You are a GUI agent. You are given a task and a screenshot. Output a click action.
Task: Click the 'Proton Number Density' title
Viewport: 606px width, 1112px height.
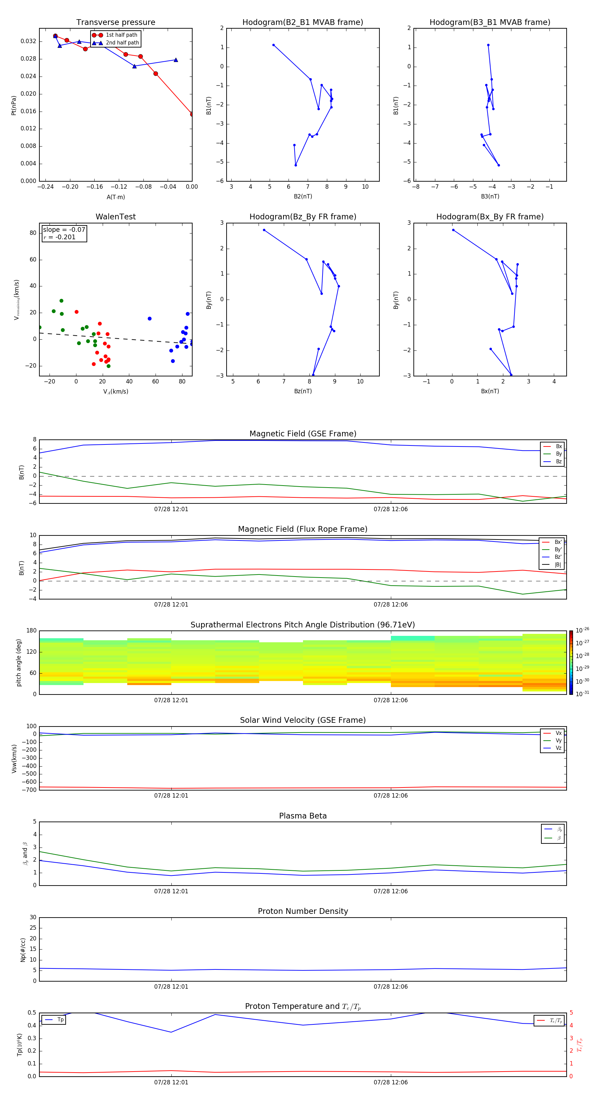303,911
